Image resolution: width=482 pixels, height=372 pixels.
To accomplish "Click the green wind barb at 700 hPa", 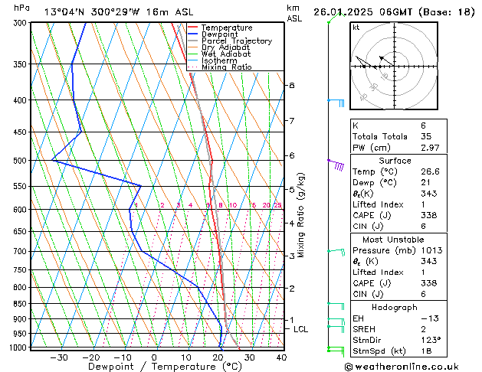I will pyautogui.click(x=336, y=252).
